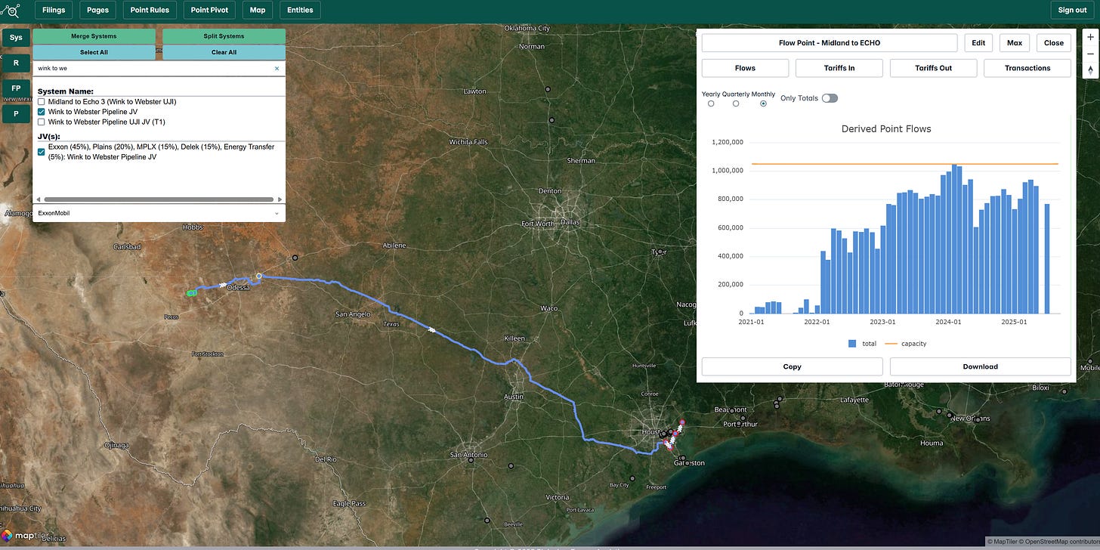This screenshot has height=550, width=1100.
Task: Click the green pipeline origin marker near Pecos
Action: 192,292
